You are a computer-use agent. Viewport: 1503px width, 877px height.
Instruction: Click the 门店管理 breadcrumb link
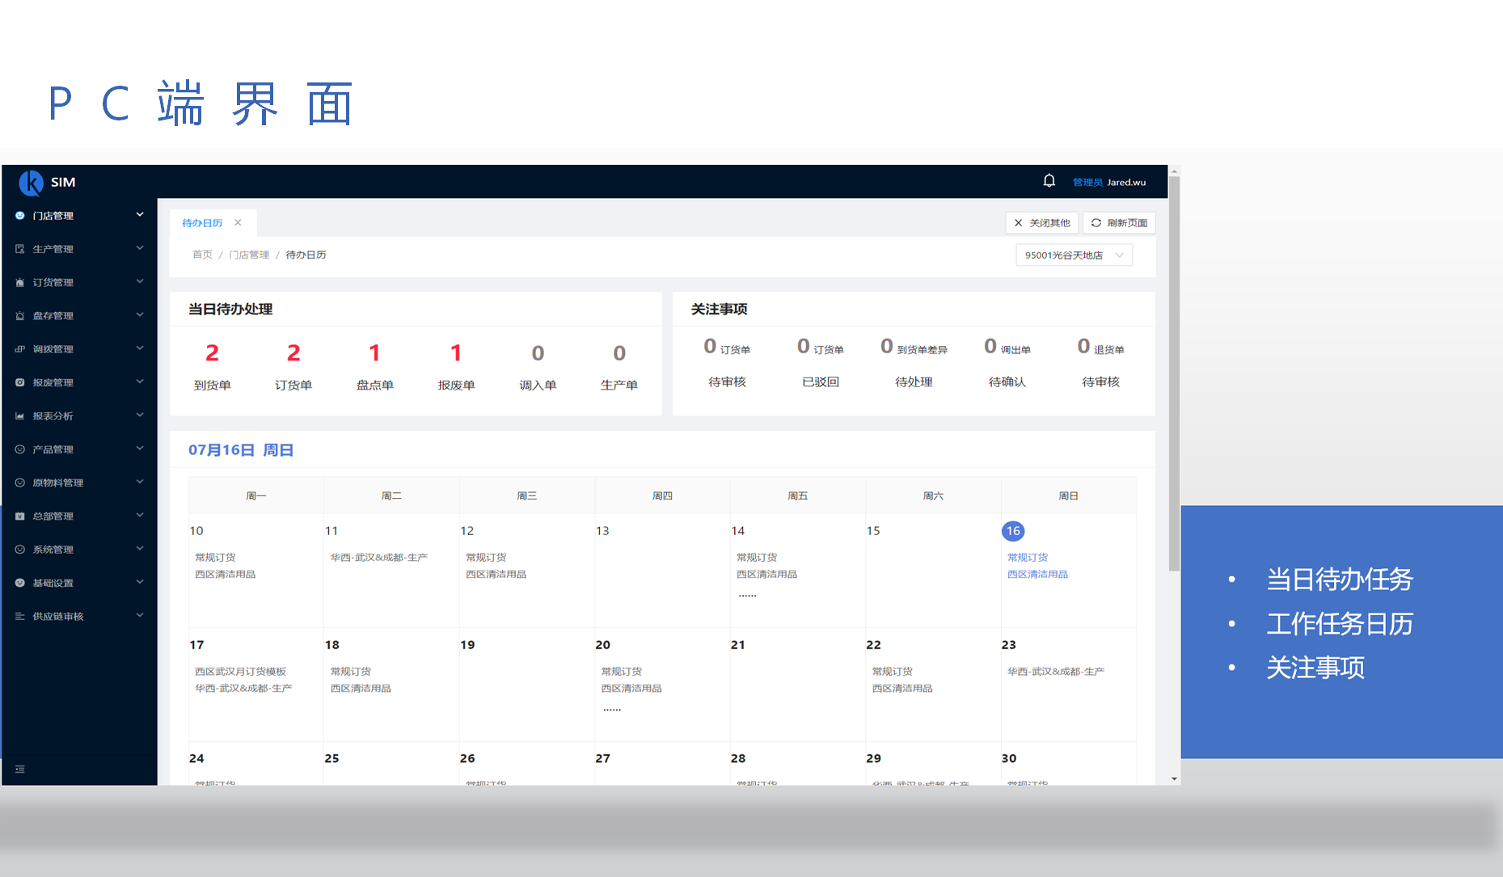[249, 255]
